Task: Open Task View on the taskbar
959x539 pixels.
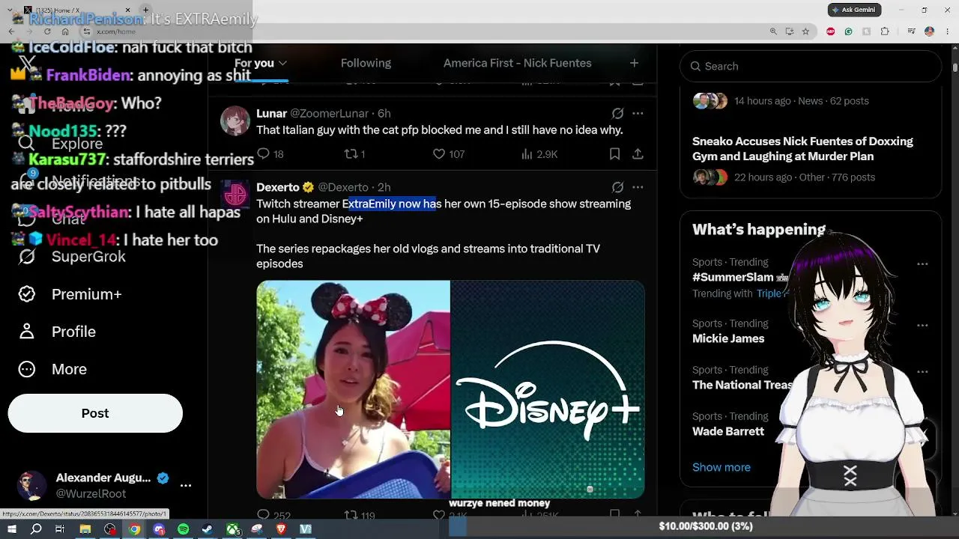Action: coord(60,529)
